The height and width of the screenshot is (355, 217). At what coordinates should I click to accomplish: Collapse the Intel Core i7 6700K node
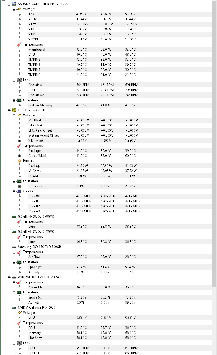point(9,110)
